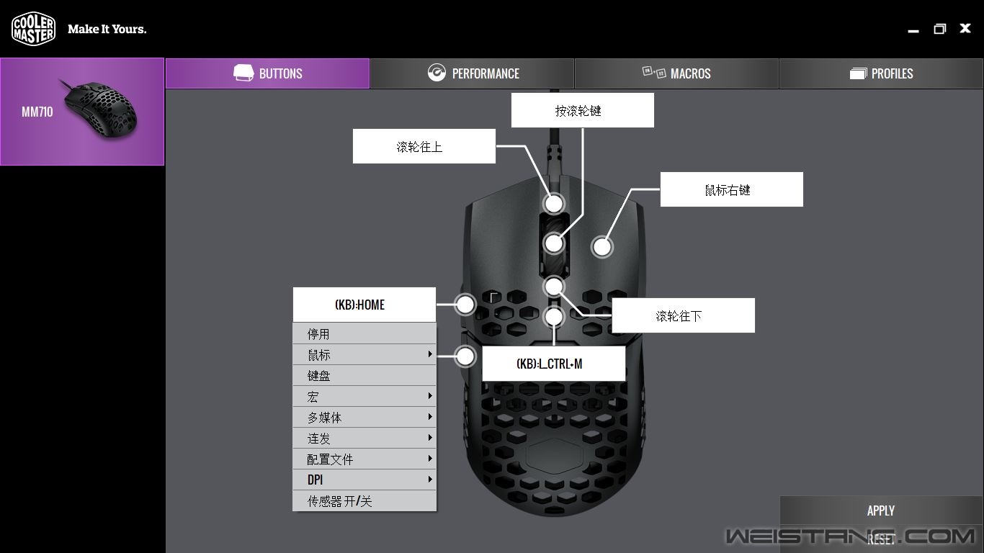Expand the 鼠标 submenu
984x553 pixels.
coord(364,355)
